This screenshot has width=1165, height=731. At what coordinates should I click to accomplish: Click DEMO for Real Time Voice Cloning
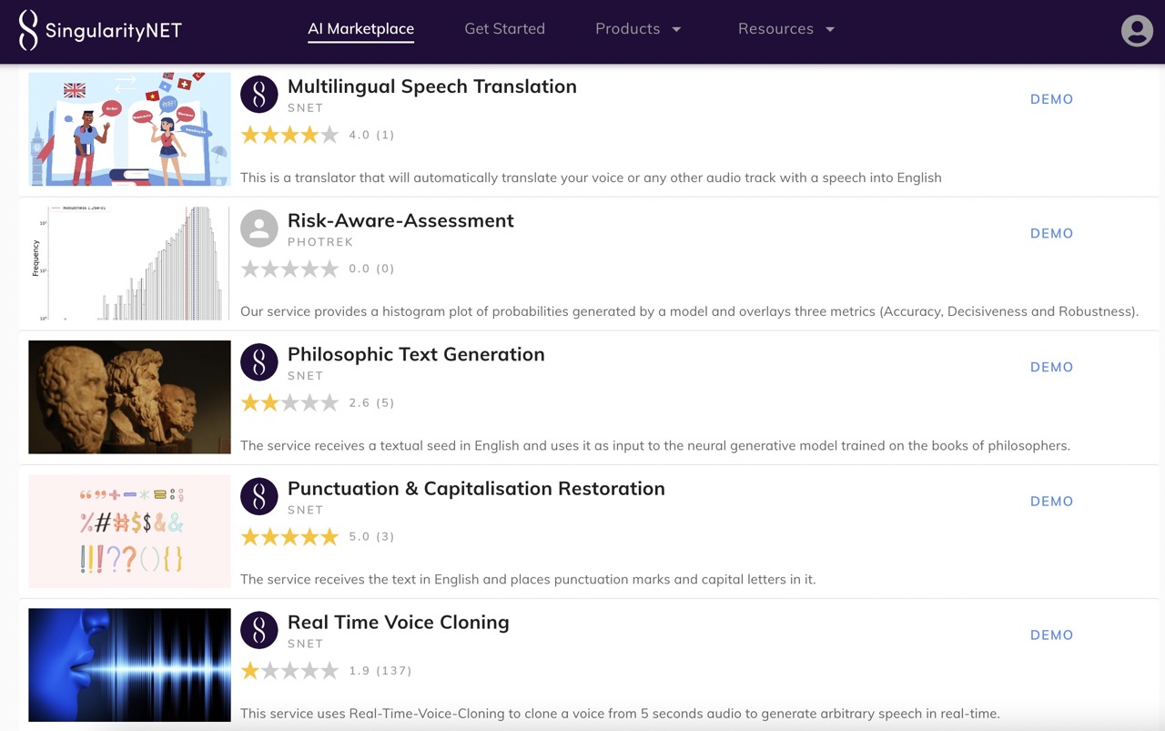pyautogui.click(x=1051, y=635)
